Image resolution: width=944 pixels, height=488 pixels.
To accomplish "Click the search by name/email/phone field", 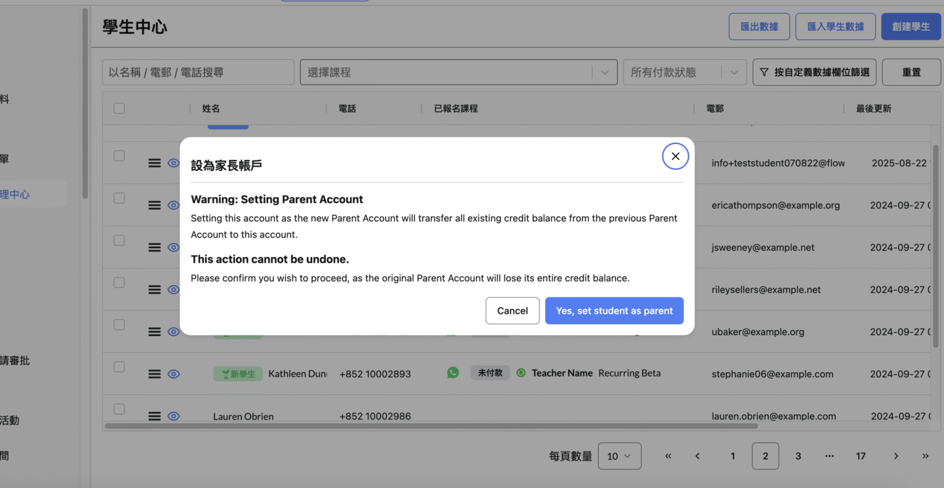I will click(198, 72).
